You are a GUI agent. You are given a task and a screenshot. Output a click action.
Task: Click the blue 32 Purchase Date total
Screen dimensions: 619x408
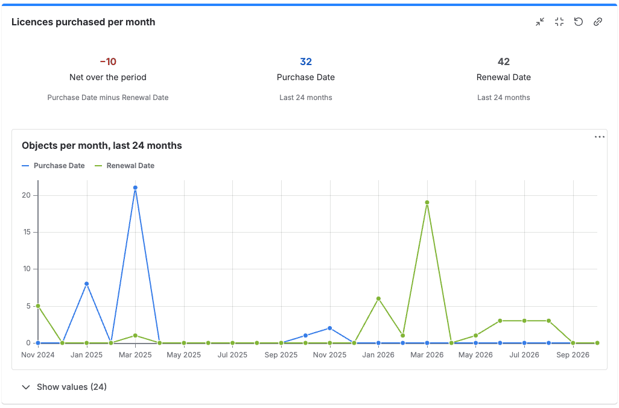click(x=306, y=61)
